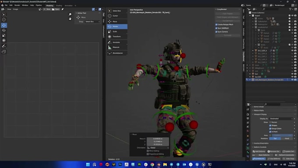
Task: Collapse the Export collection in outliner
Action: pyautogui.click(x=250, y=16)
